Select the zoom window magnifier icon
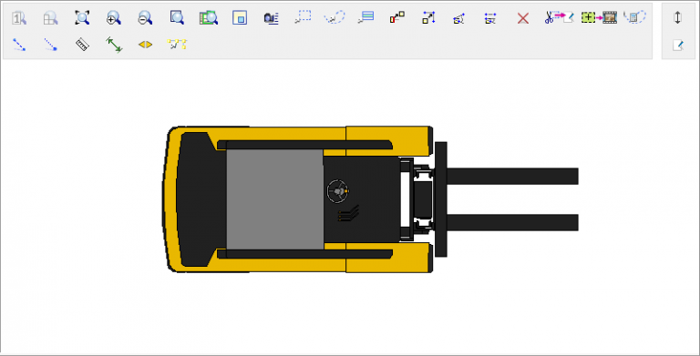Image resolution: width=700 pixels, height=356 pixels. point(177,18)
